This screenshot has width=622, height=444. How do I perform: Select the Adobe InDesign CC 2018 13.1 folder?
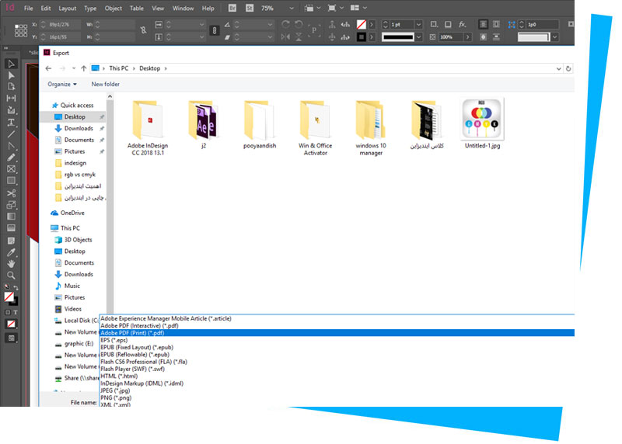[148, 128]
